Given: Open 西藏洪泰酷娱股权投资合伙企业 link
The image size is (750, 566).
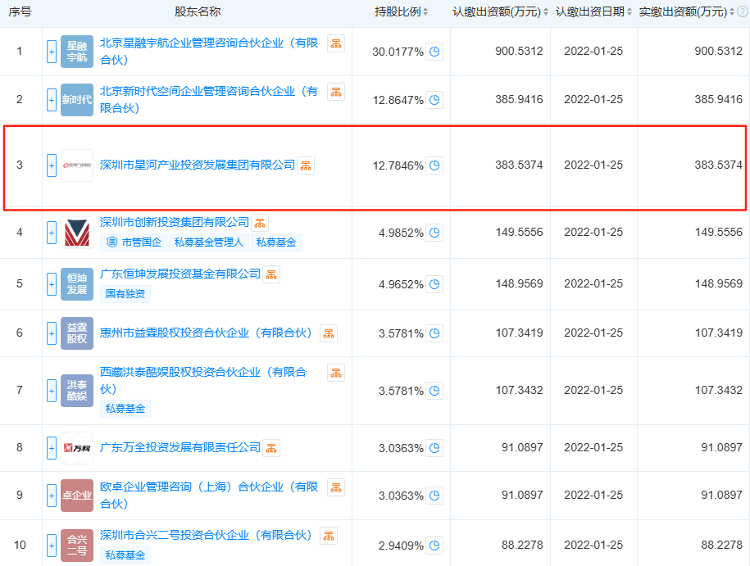Looking at the screenshot, I should [x=203, y=381].
